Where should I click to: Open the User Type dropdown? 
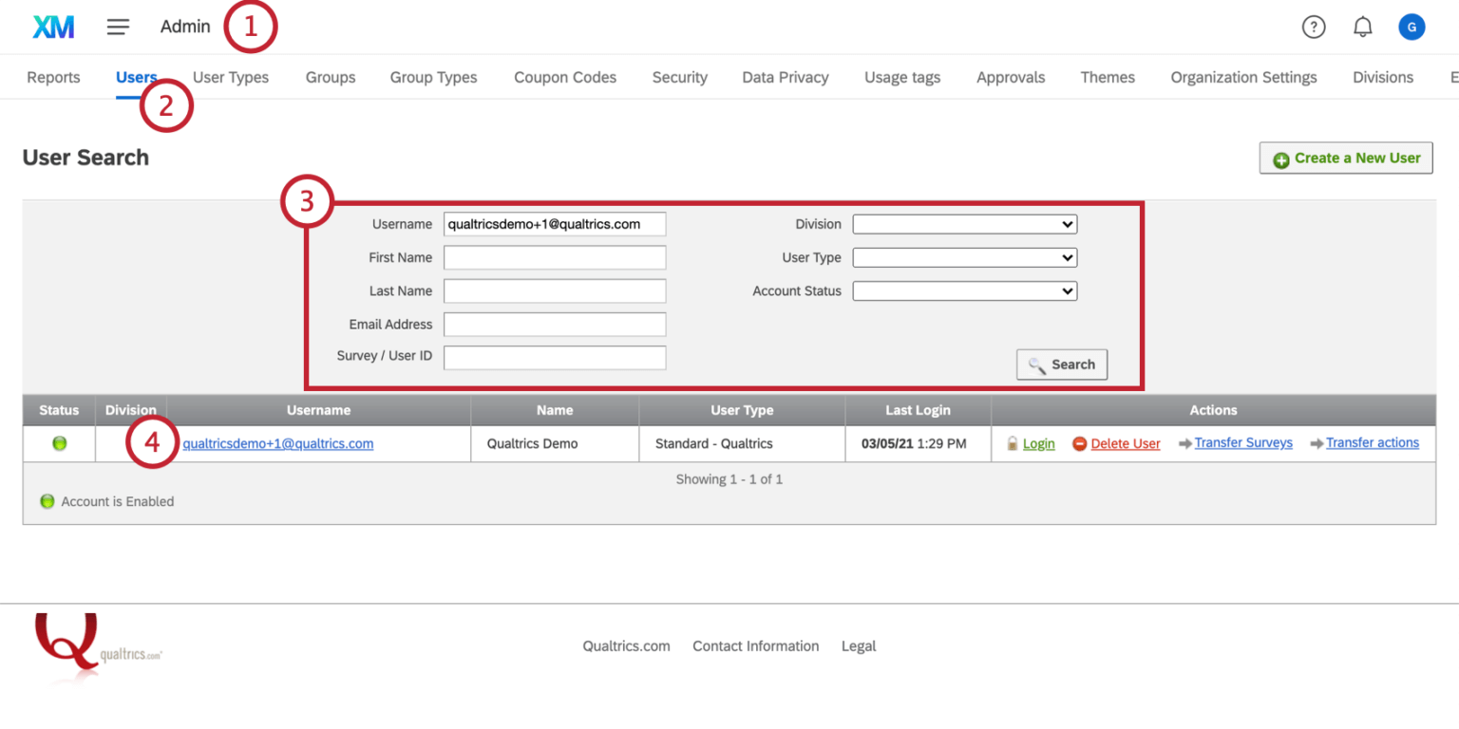click(x=964, y=257)
